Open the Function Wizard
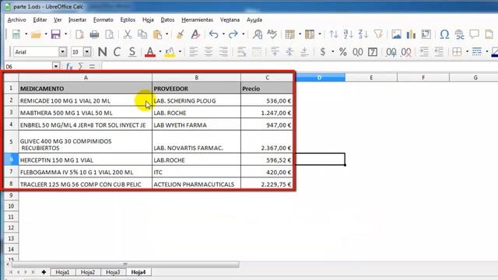Image resolution: width=498 pixels, height=280 pixels. click(x=69, y=66)
